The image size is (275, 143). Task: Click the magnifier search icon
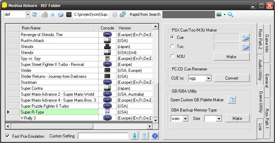pos(230,15)
